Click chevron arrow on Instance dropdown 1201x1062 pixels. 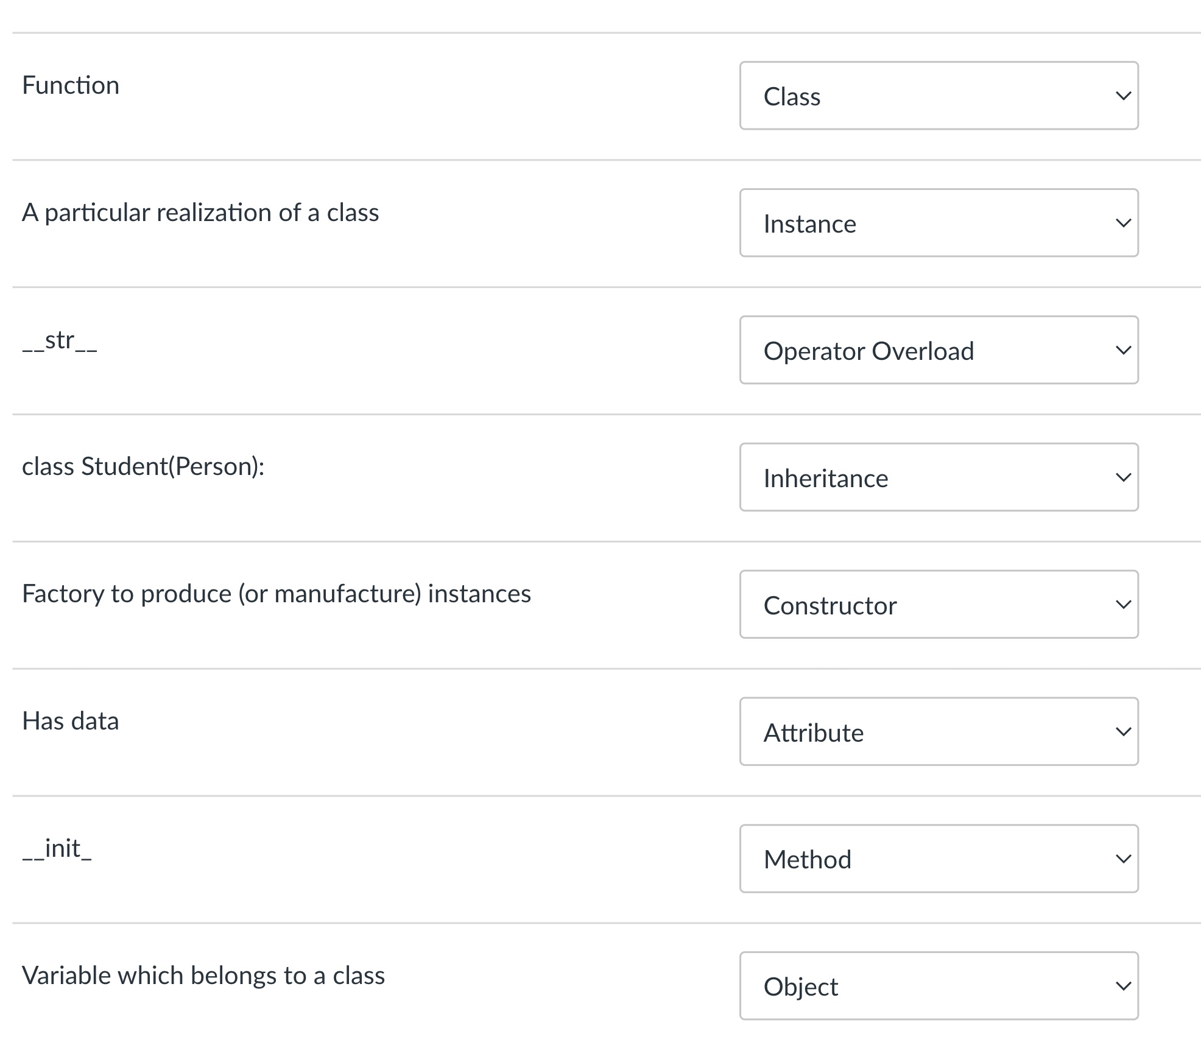pos(1123,223)
